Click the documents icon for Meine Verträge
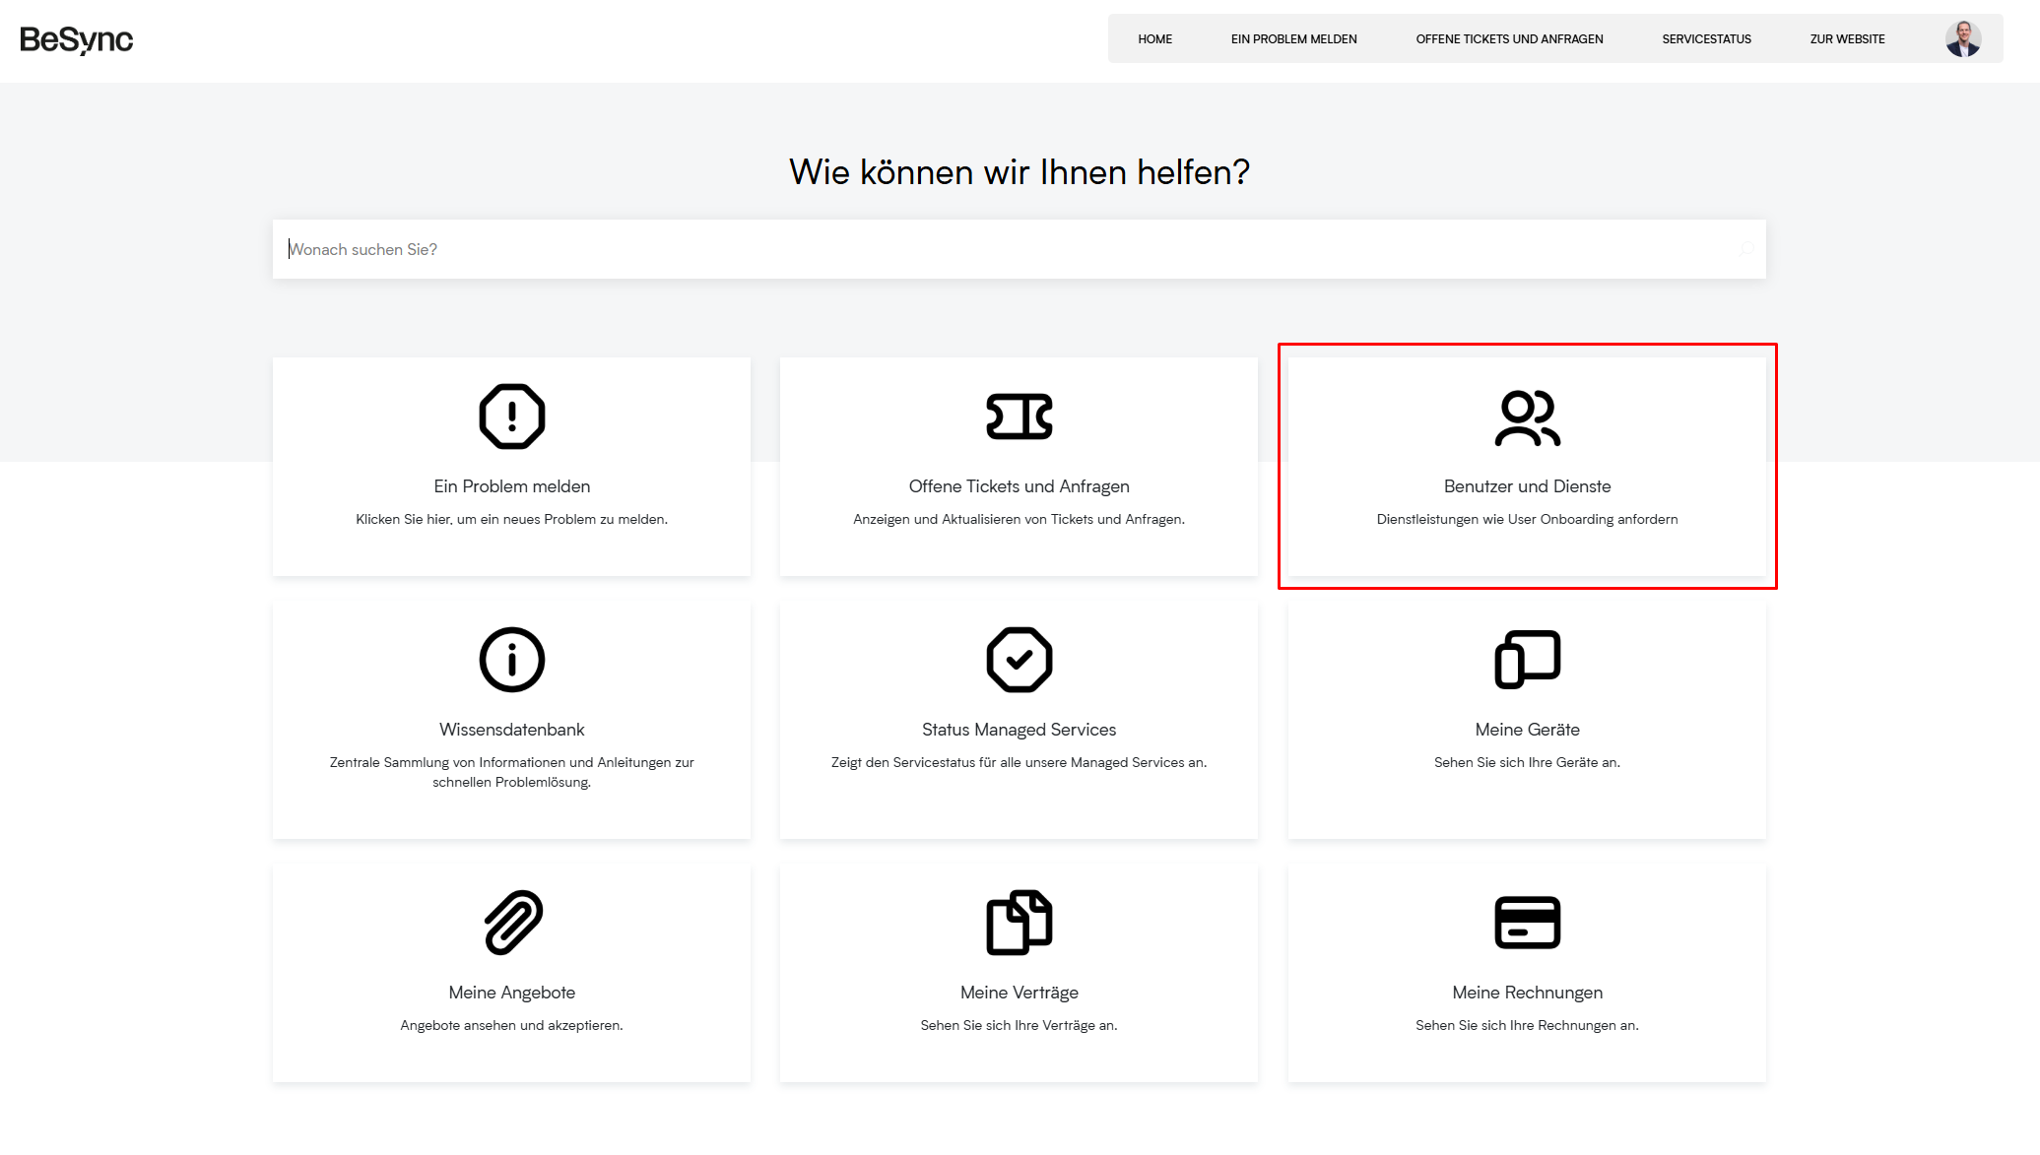 click(x=1019, y=923)
